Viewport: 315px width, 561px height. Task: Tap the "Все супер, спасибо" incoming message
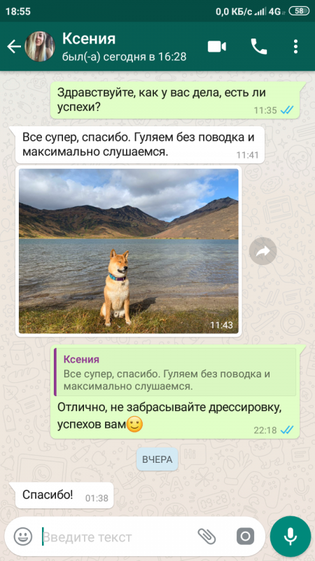(x=140, y=144)
